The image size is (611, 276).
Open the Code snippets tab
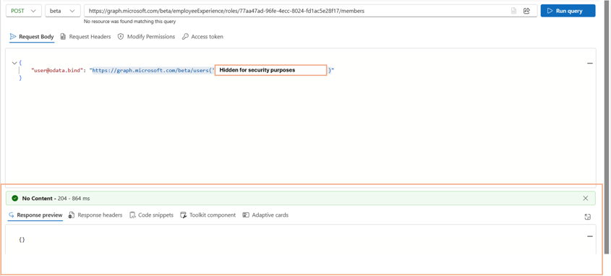click(x=151, y=215)
